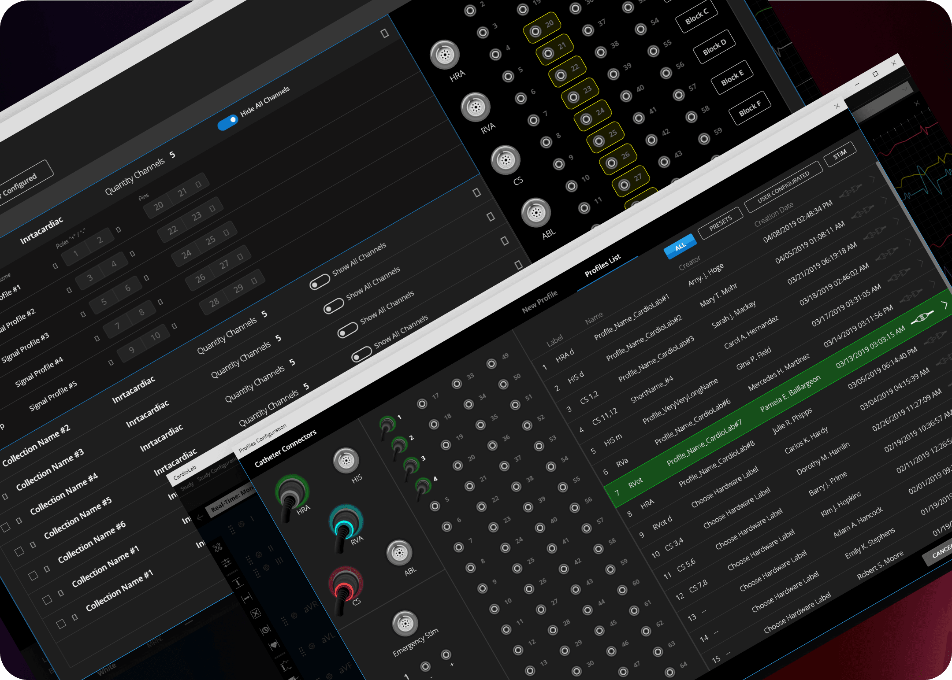Enable the bottom Show All Channels toggle
This screenshot has width=952, height=680.
pos(361,354)
